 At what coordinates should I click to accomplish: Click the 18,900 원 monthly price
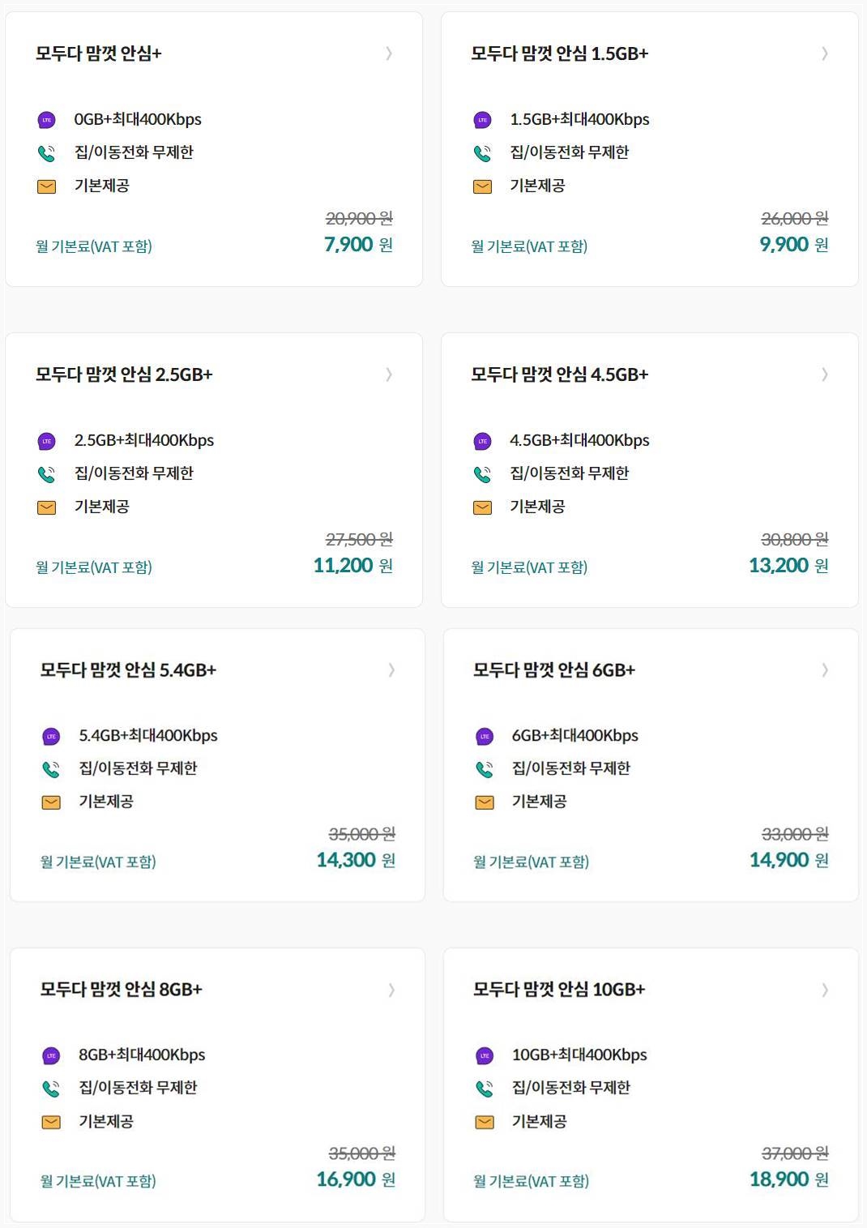(788, 1179)
